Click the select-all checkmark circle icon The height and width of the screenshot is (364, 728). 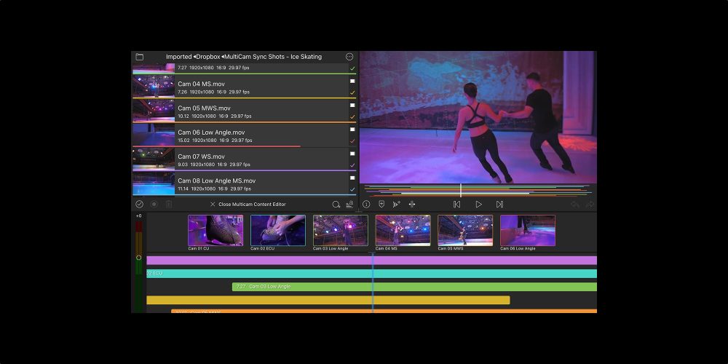click(139, 205)
